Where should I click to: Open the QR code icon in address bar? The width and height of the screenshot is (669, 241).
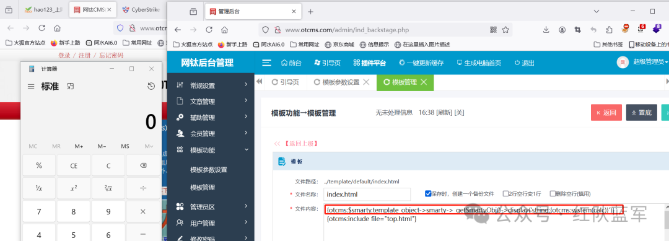(x=494, y=30)
